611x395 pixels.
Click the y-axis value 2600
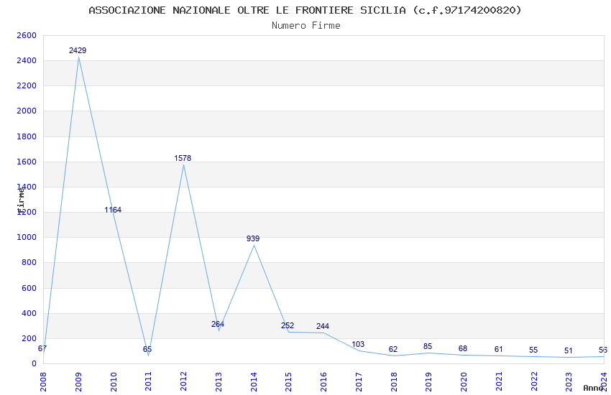[x=27, y=35]
